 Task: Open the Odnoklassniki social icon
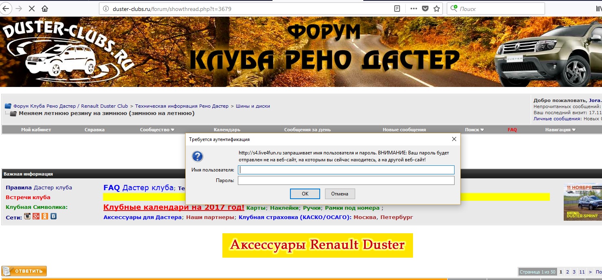(x=45, y=217)
